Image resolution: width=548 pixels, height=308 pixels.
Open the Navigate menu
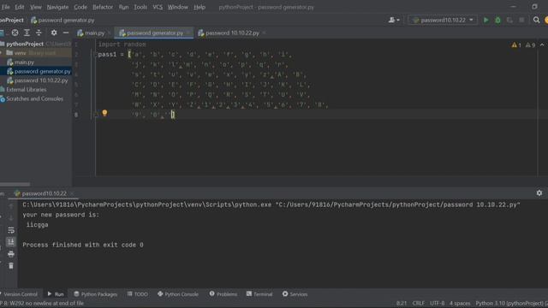[57, 7]
